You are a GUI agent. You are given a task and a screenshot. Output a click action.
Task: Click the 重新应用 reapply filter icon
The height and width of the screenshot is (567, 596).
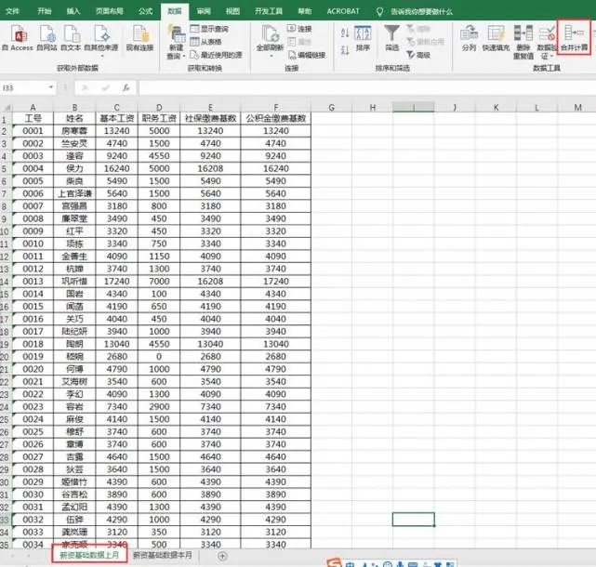425,42
